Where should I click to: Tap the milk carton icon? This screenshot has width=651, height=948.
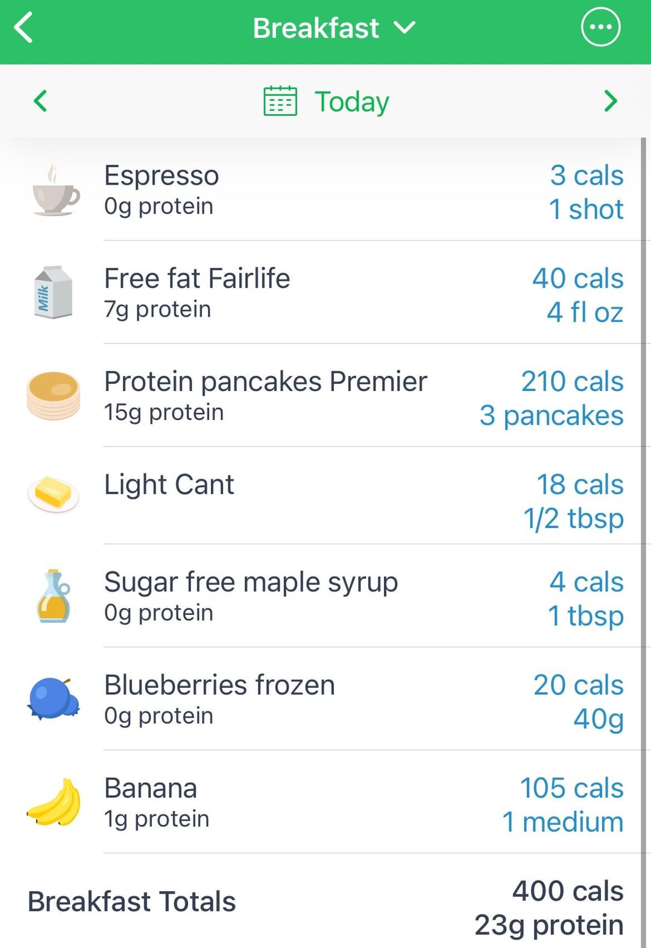[x=53, y=293]
